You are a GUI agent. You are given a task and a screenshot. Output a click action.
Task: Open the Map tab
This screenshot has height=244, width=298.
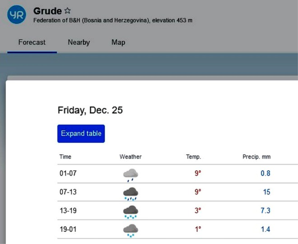(x=118, y=42)
